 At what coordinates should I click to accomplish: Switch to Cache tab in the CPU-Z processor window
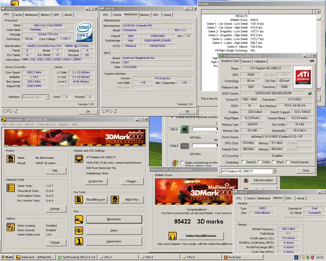[x=18, y=15]
